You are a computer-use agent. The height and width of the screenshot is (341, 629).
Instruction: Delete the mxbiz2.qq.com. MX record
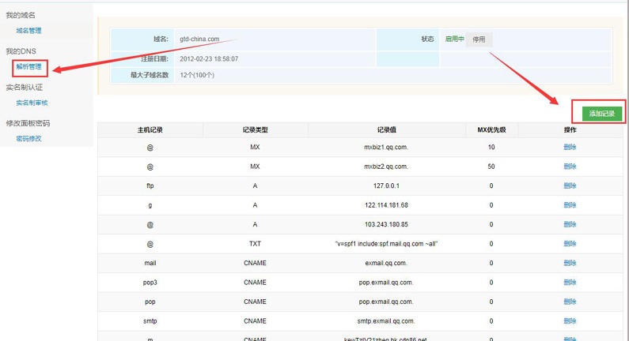pos(570,167)
